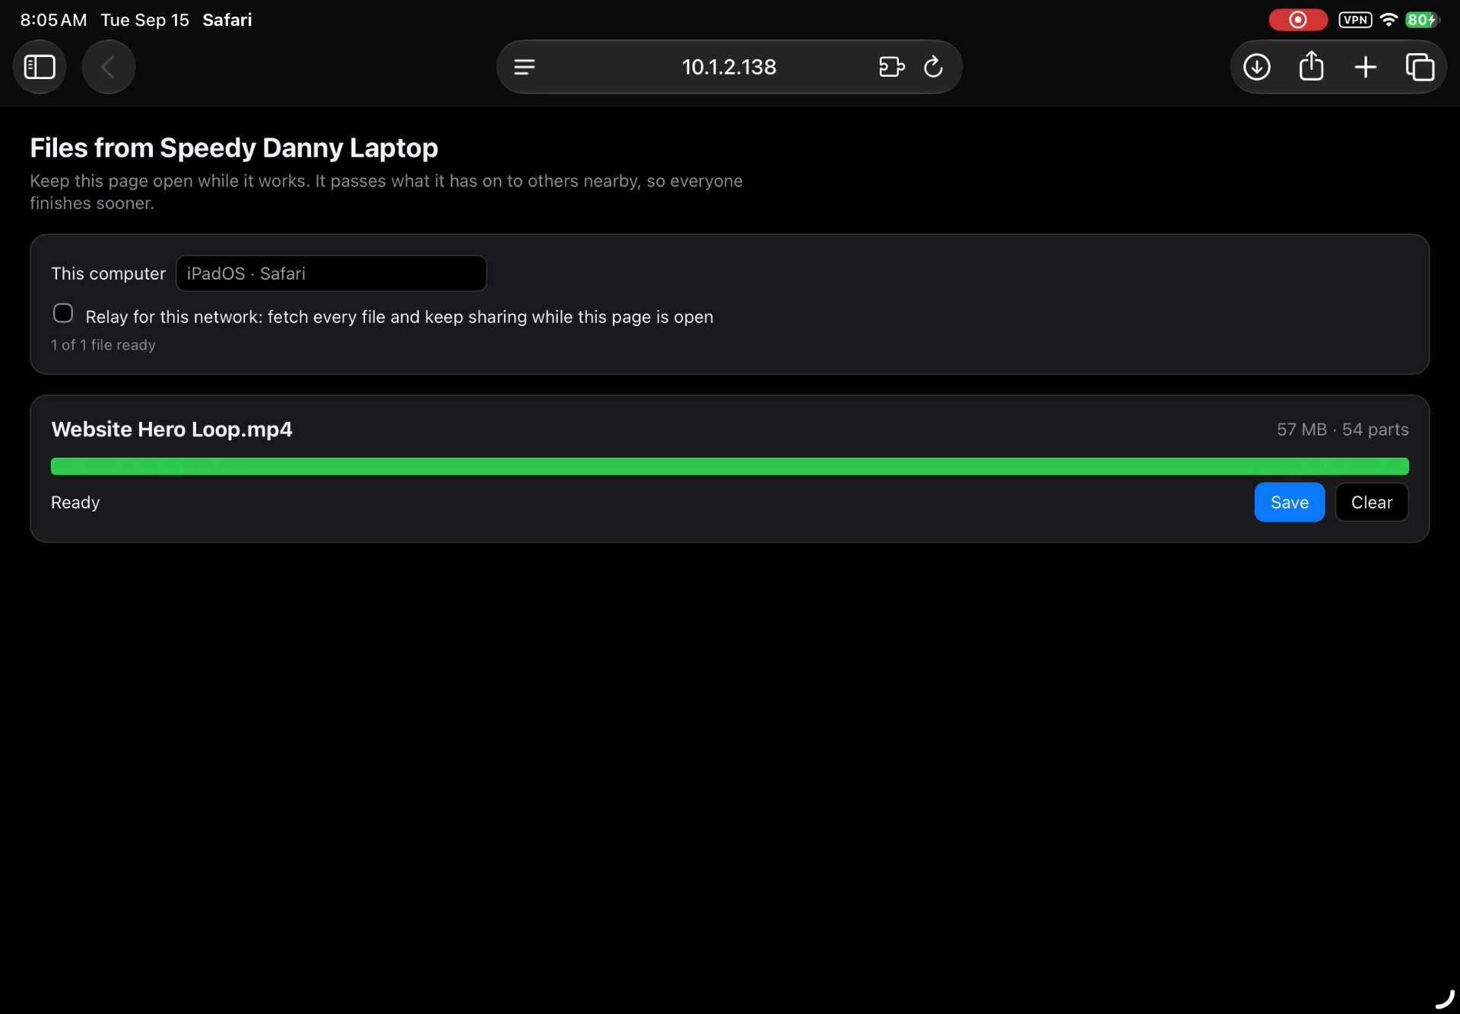
Task: Show the tab overview
Action: tap(1420, 67)
